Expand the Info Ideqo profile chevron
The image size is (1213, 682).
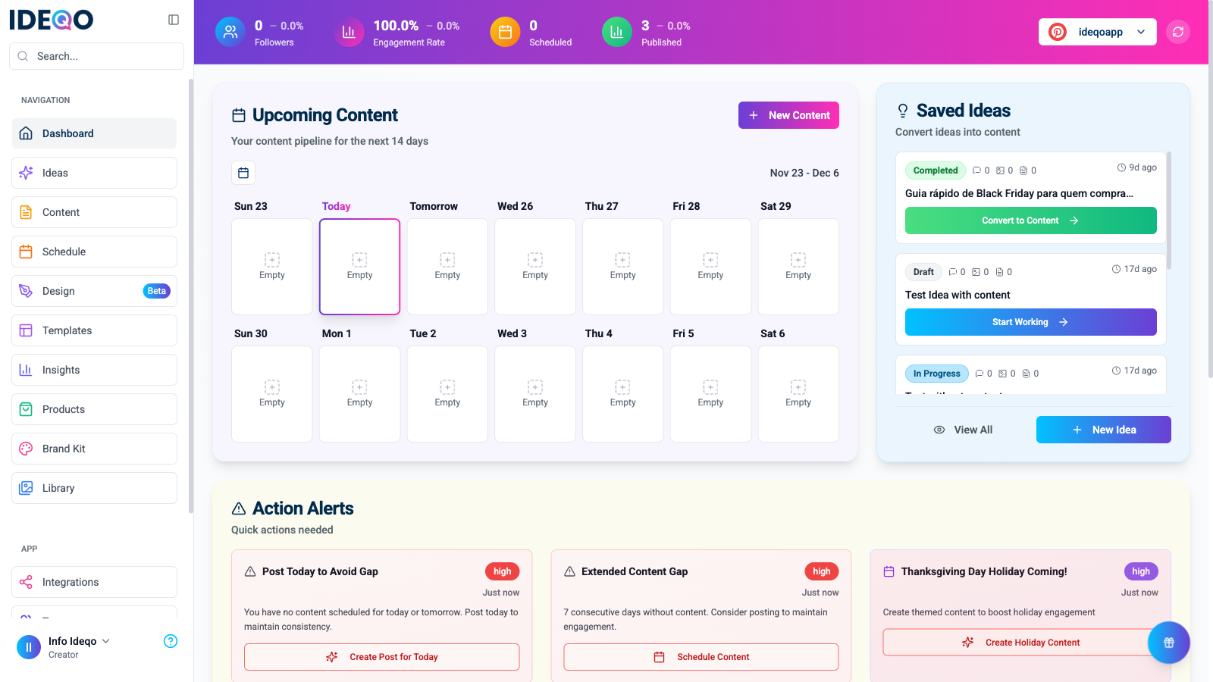pos(106,640)
